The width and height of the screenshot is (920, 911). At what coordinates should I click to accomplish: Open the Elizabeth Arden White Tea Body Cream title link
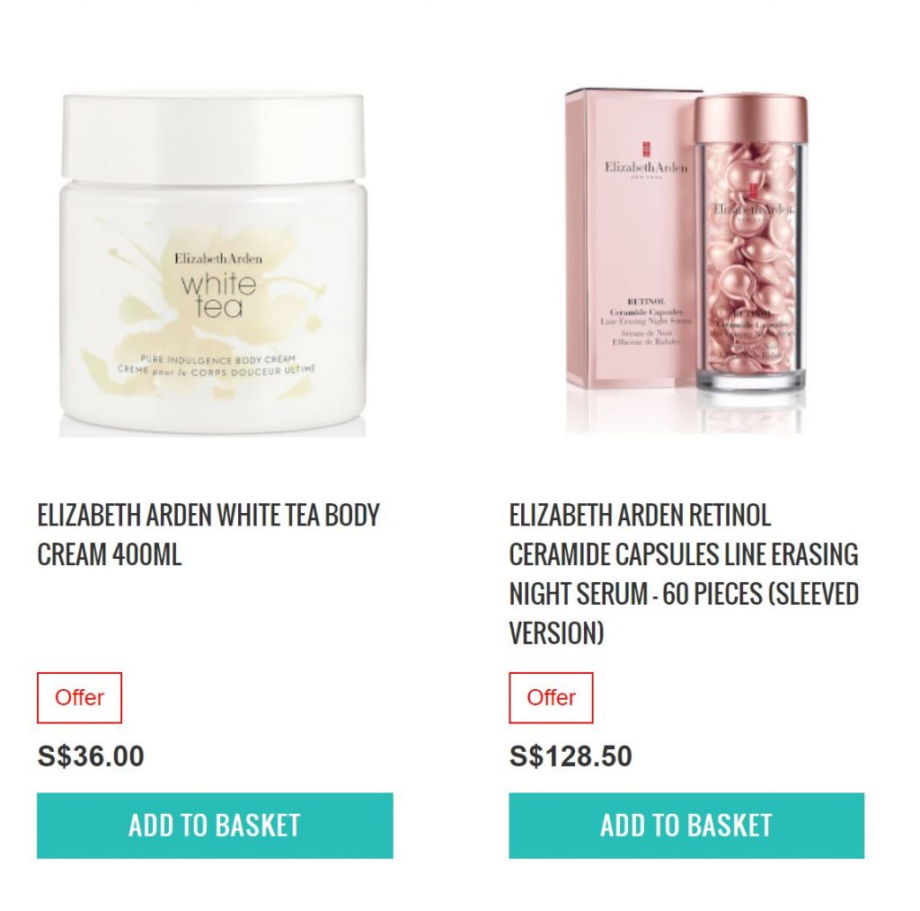click(x=208, y=535)
